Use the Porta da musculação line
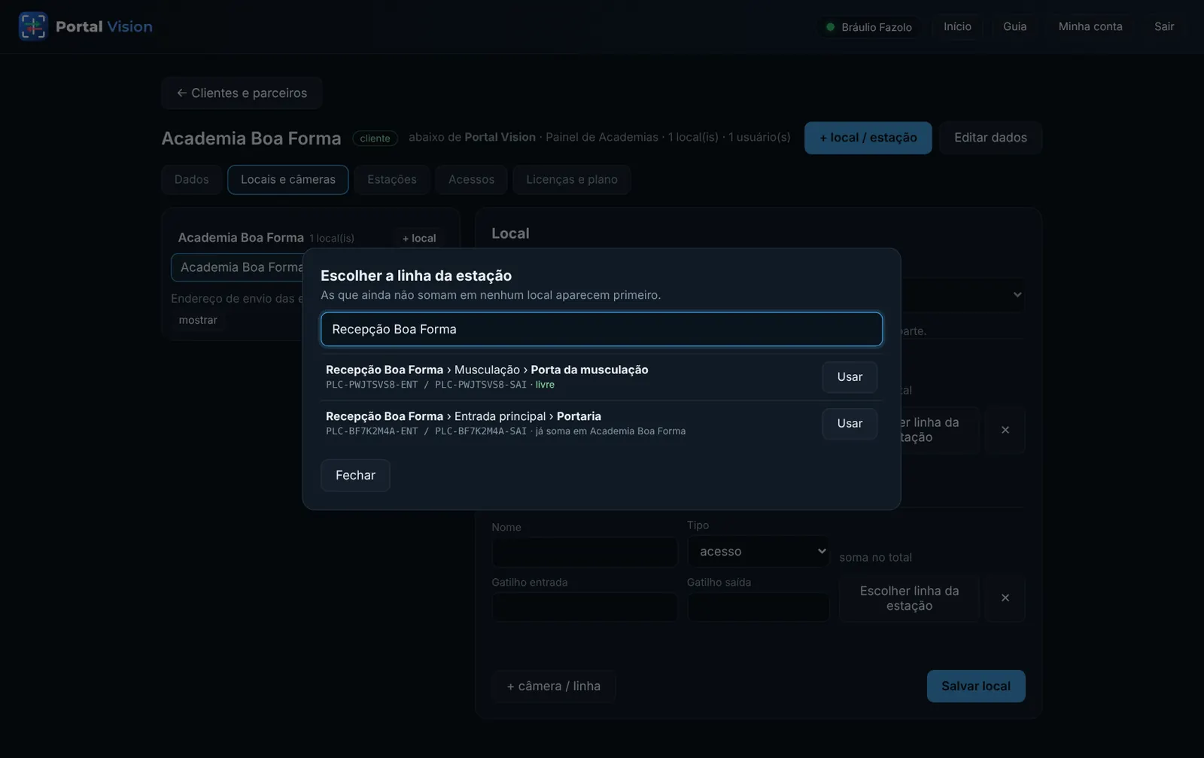This screenshot has height=758, width=1204. click(x=850, y=377)
